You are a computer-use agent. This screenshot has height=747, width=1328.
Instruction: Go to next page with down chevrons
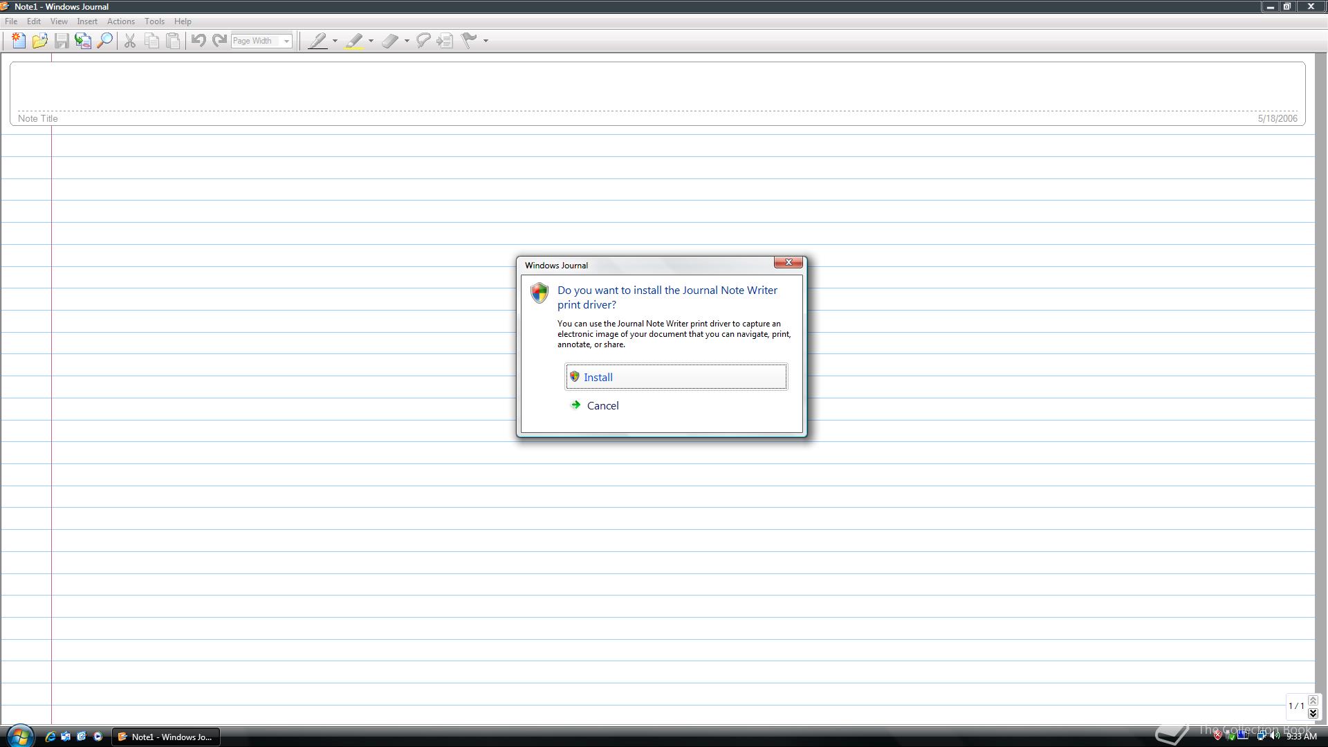1313,713
